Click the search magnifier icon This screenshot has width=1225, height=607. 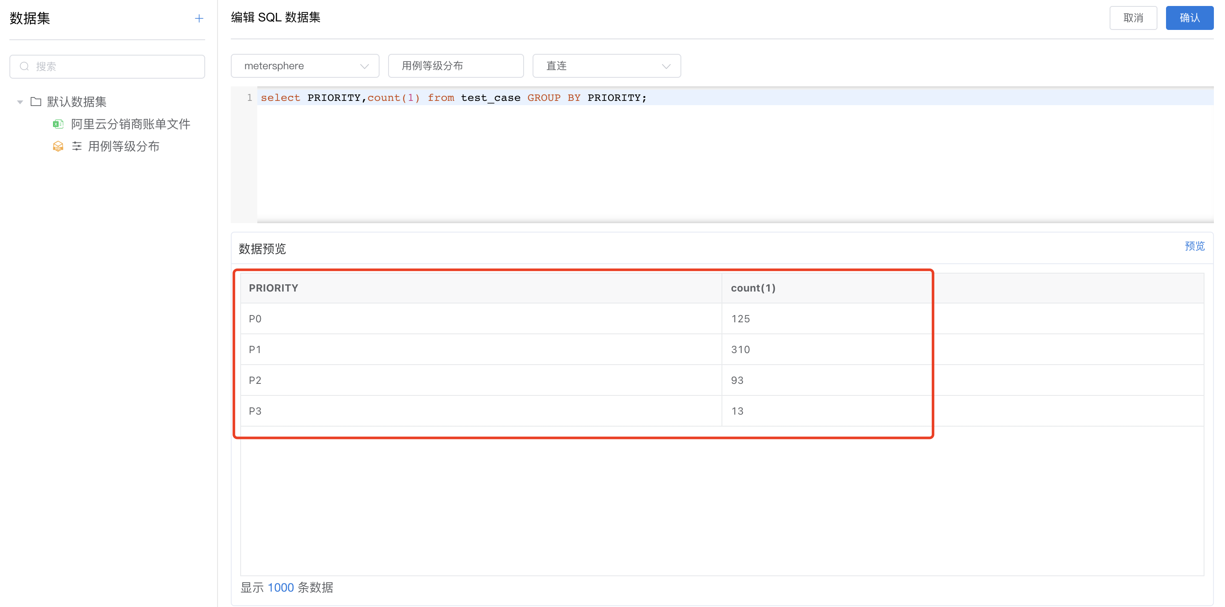click(x=24, y=67)
